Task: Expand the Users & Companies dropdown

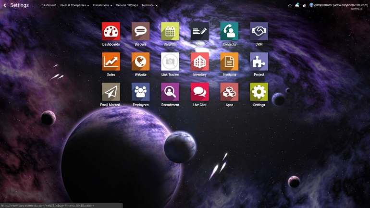Action: tap(74, 5)
